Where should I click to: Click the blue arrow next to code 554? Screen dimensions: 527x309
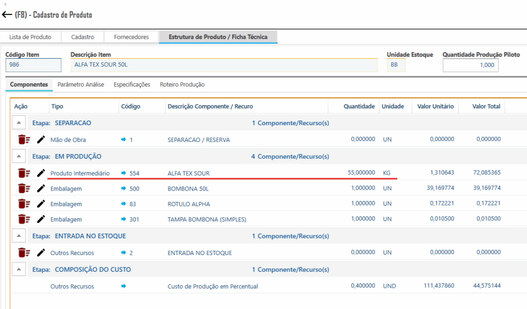(x=124, y=173)
